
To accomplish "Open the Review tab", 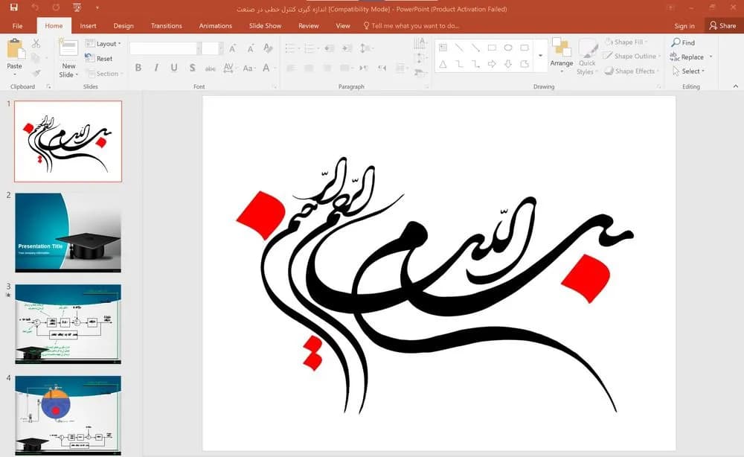I will point(309,25).
